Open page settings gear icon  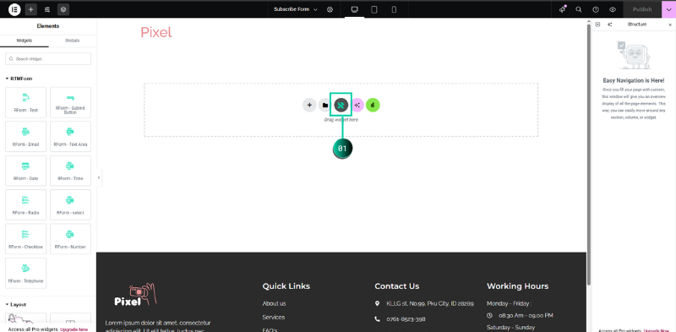[x=330, y=9]
